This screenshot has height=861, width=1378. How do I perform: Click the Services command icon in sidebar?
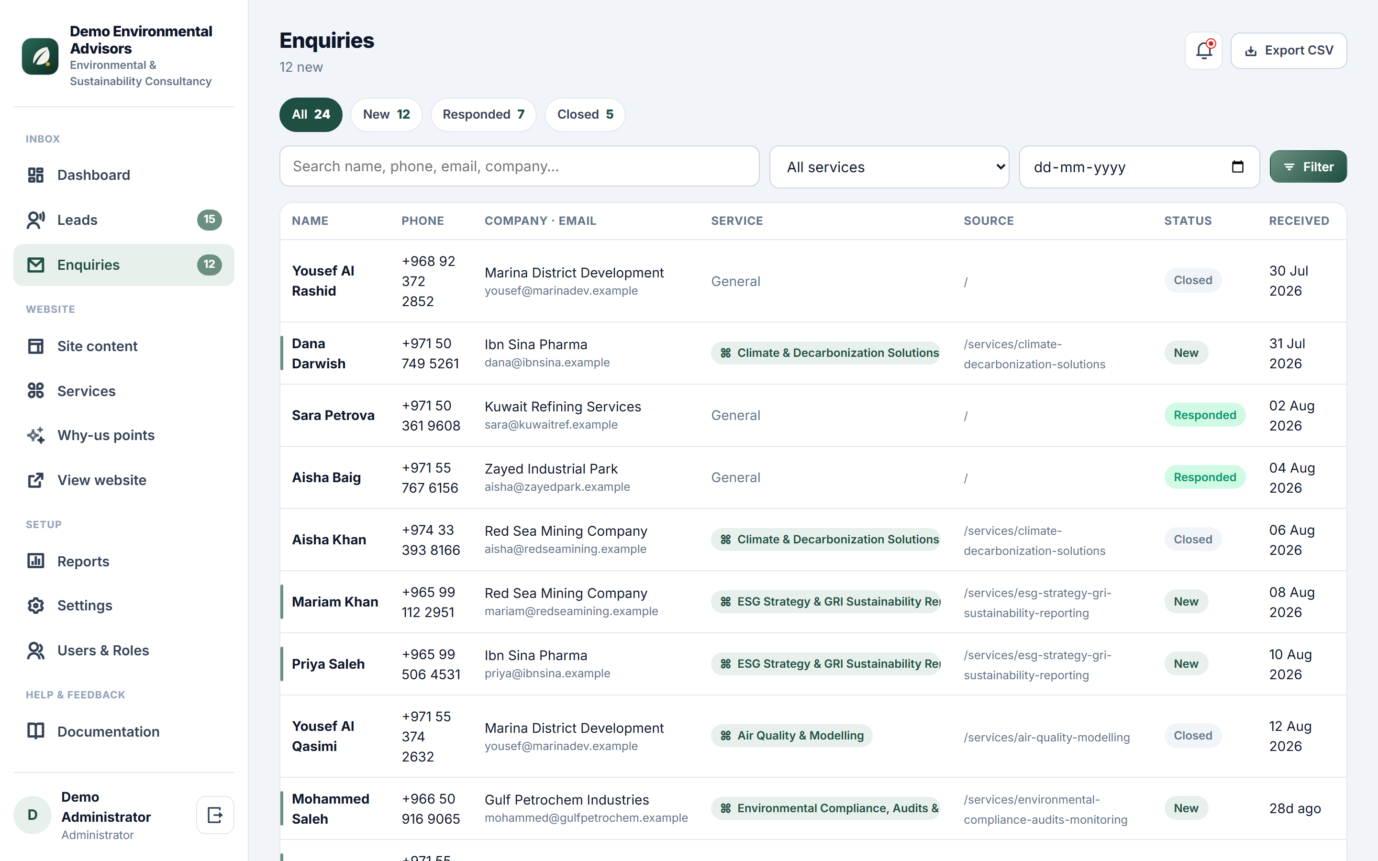point(36,391)
